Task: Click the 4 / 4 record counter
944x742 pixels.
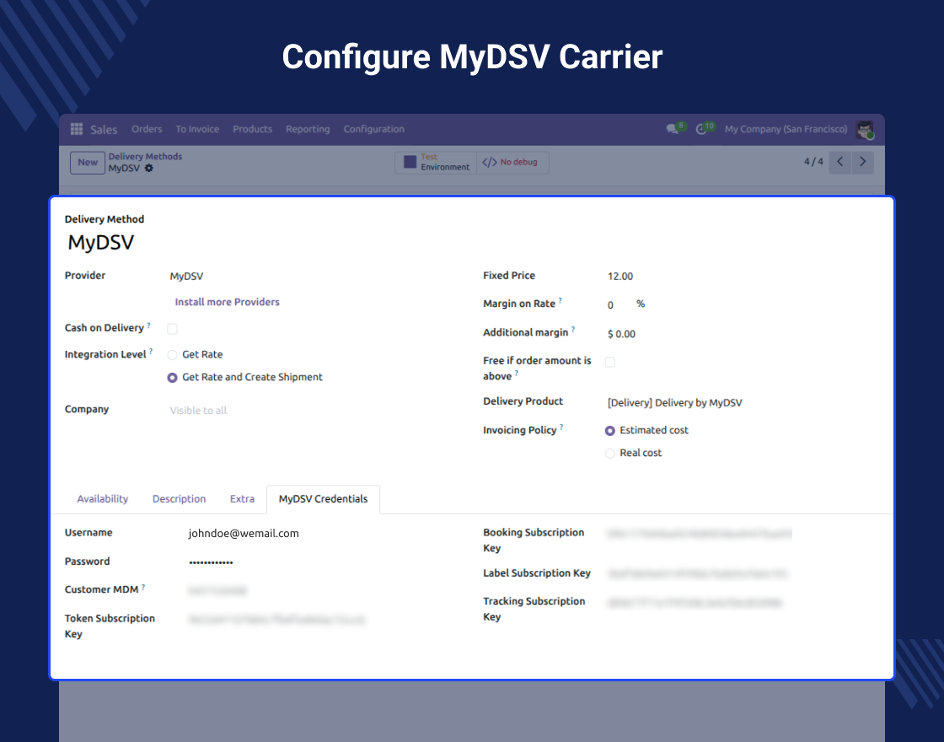Action: coord(813,161)
